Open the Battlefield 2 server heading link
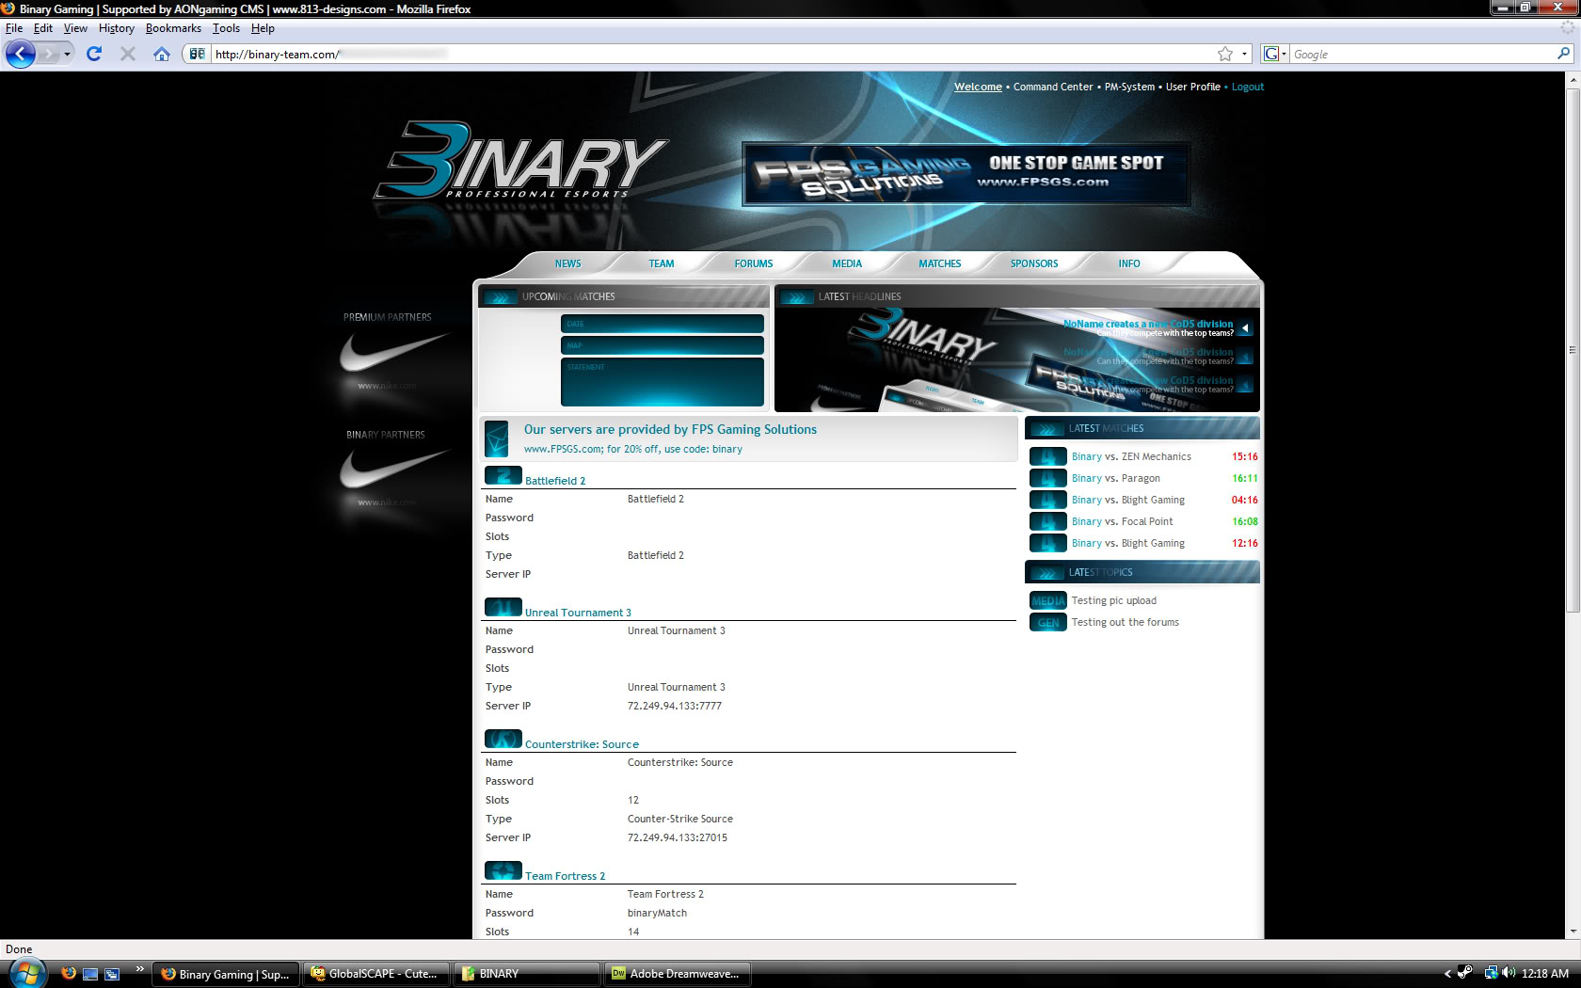This screenshot has height=988, width=1581. 555,481
